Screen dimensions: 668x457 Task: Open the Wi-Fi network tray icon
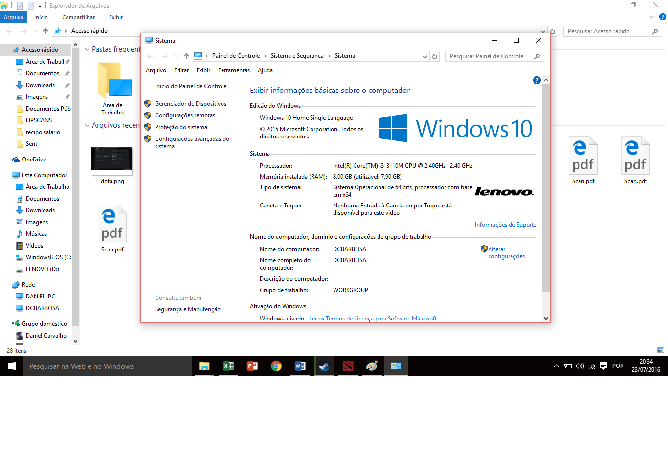[x=592, y=366]
